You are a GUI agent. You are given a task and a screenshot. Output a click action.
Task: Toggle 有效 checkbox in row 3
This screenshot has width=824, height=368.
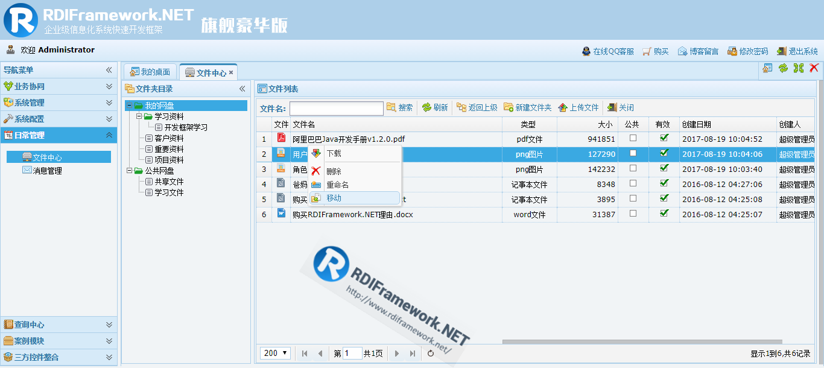pos(664,168)
